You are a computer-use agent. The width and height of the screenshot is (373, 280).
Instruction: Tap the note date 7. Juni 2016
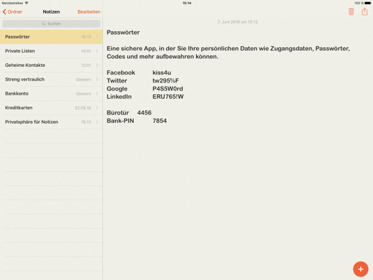[x=237, y=22]
